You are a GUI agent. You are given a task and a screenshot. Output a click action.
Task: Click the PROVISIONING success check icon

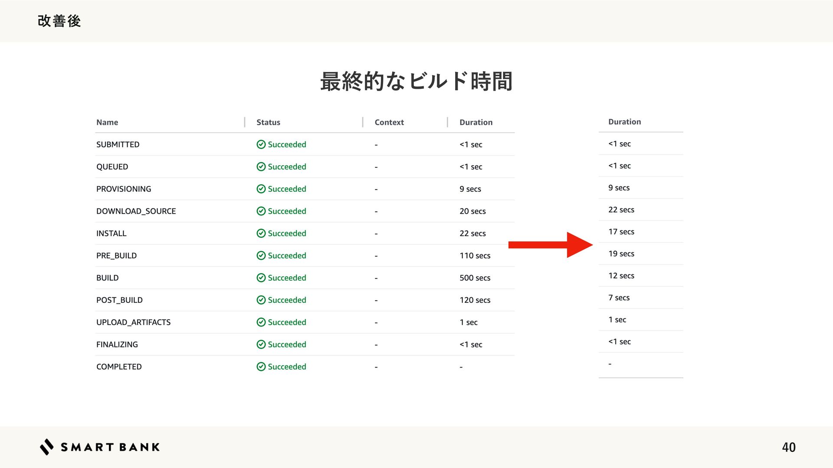coord(261,189)
